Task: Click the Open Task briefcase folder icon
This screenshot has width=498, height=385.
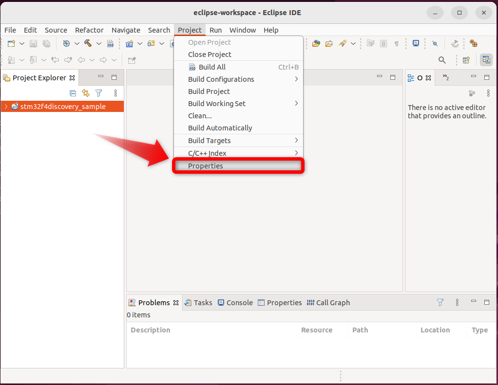Action: click(x=329, y=43)
